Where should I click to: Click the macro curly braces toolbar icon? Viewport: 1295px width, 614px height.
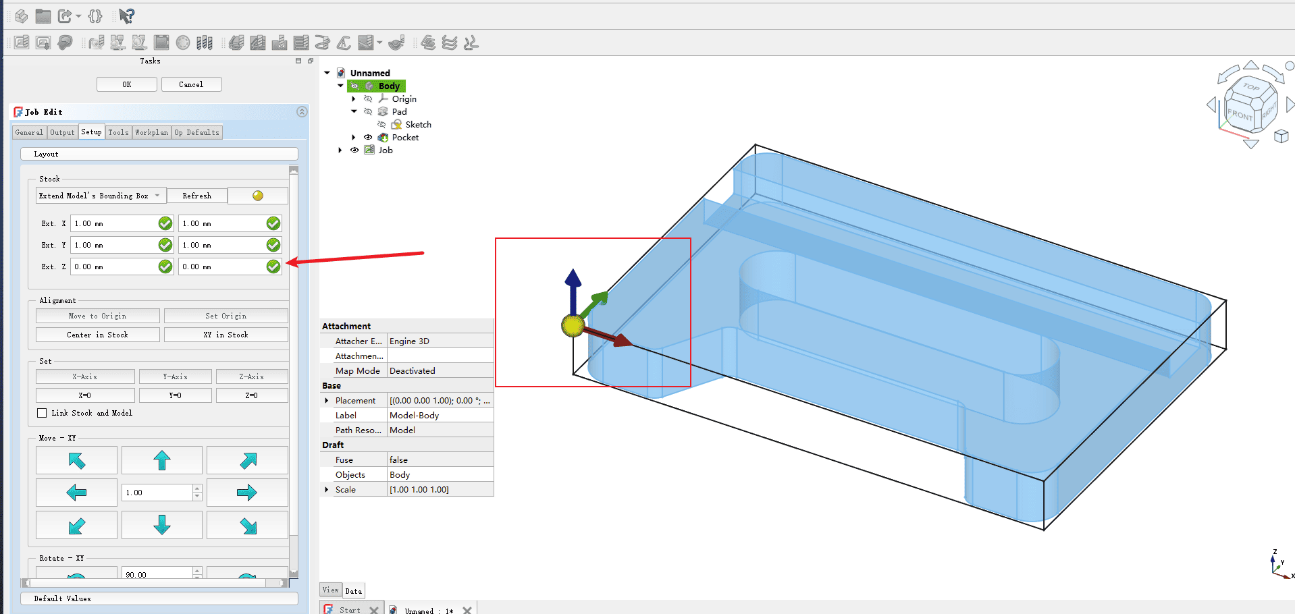[x=95, y=16]
